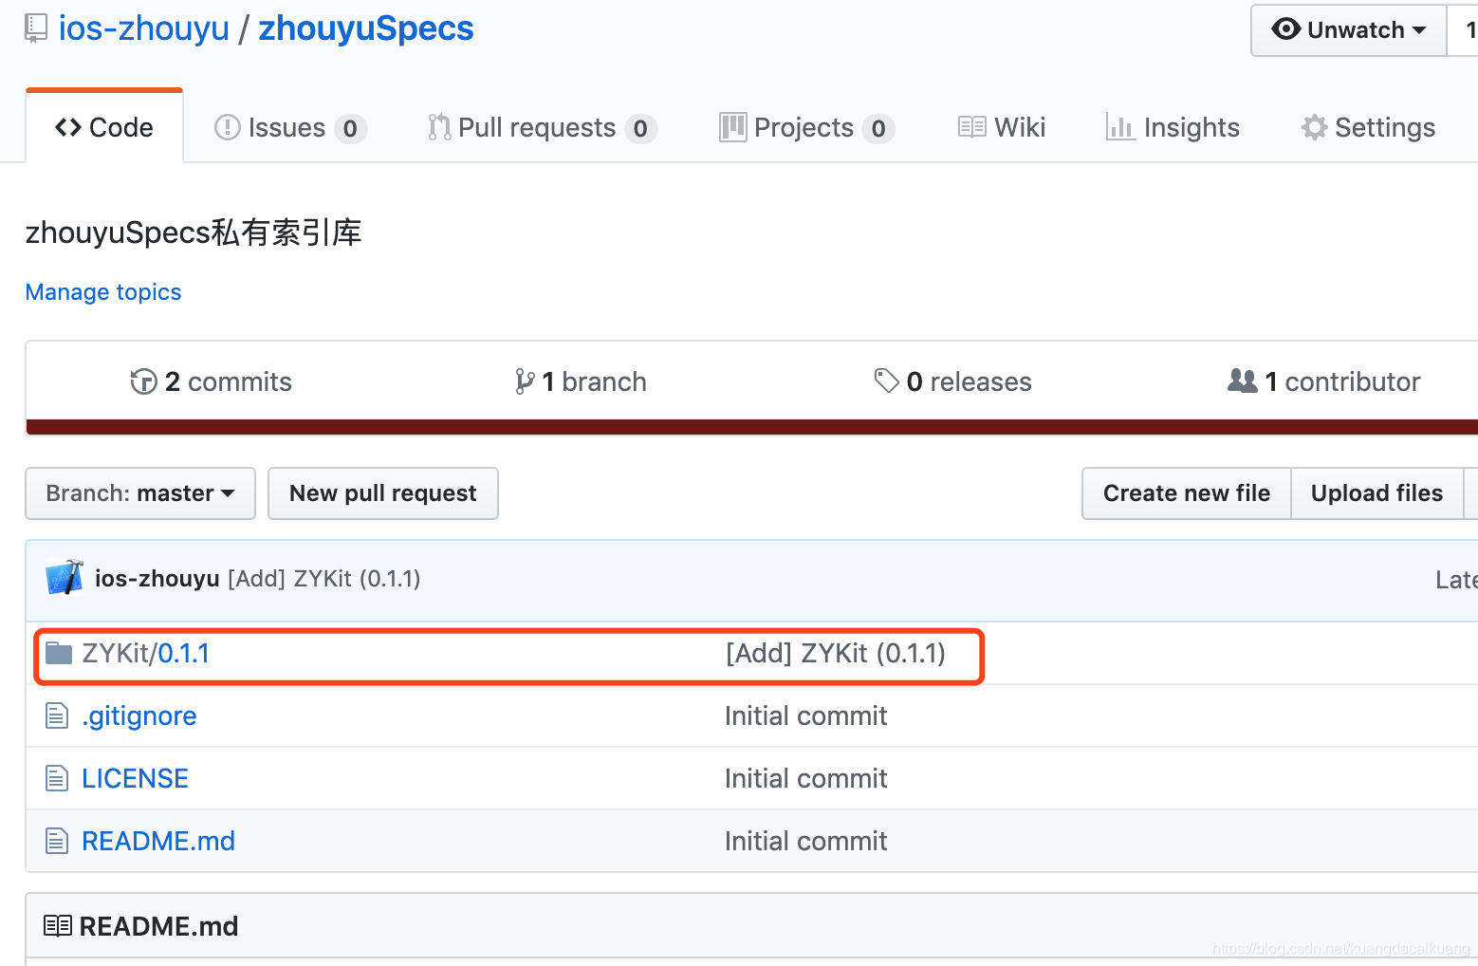Screen dimensions: 1478x966
Task: Click the Projects count badge 0
Action: pyautogui.click(x=878, y=128)
